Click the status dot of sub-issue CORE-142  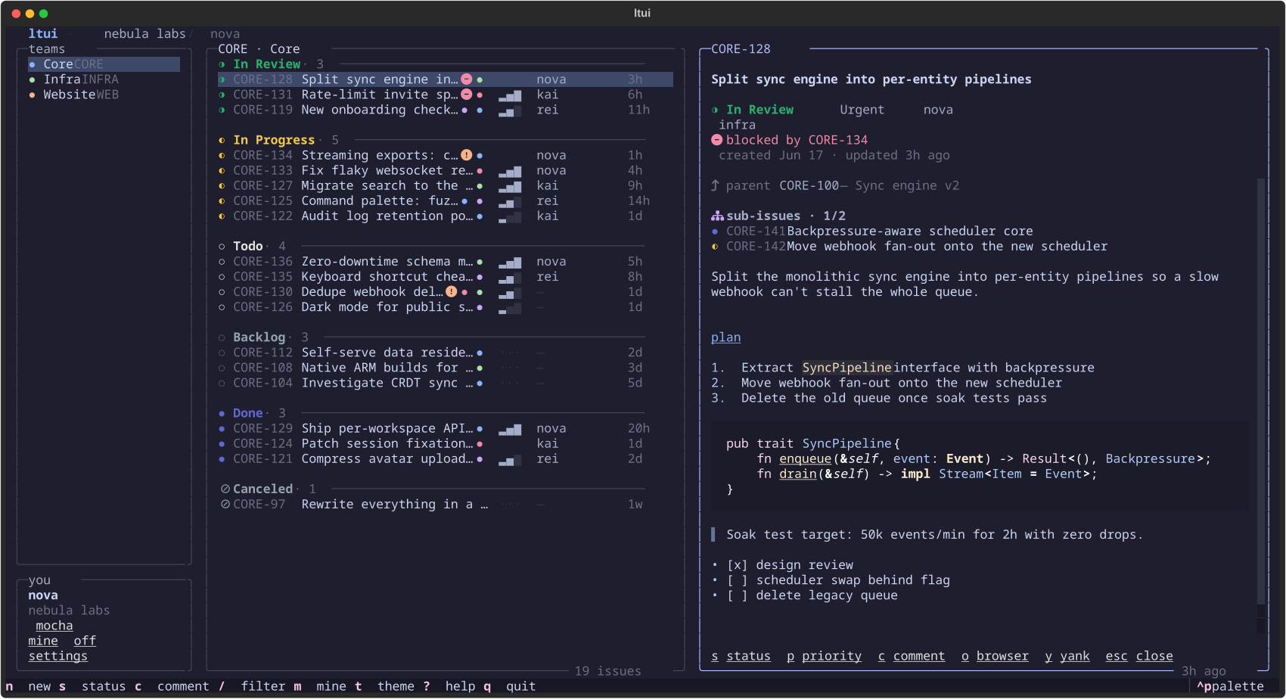tap(715, 247)
